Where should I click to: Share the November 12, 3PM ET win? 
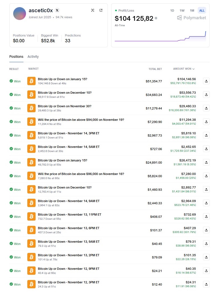[x=206, y=284]
